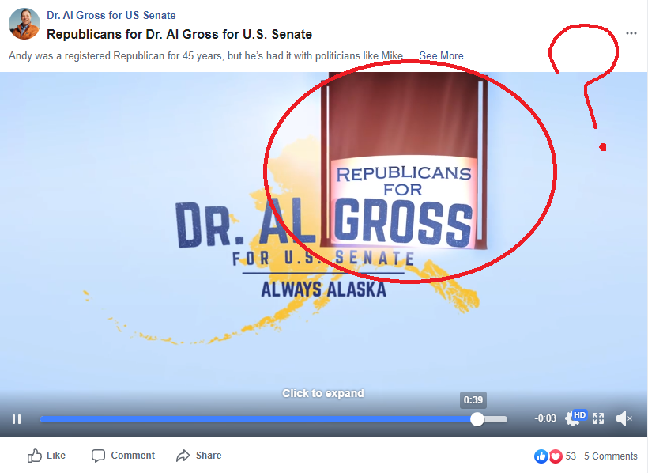The height and width of the screenshot is (473, 648).
Task: Enter fullscreen with the expand icon
Action: [x=598, y=418]
